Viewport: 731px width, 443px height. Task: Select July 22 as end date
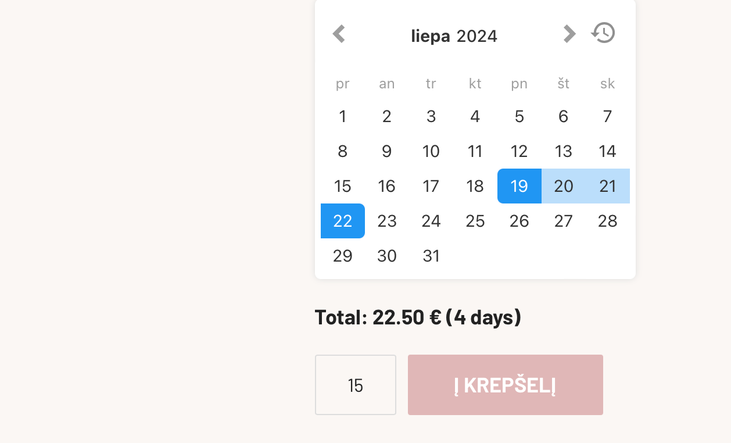click(343, 221)
